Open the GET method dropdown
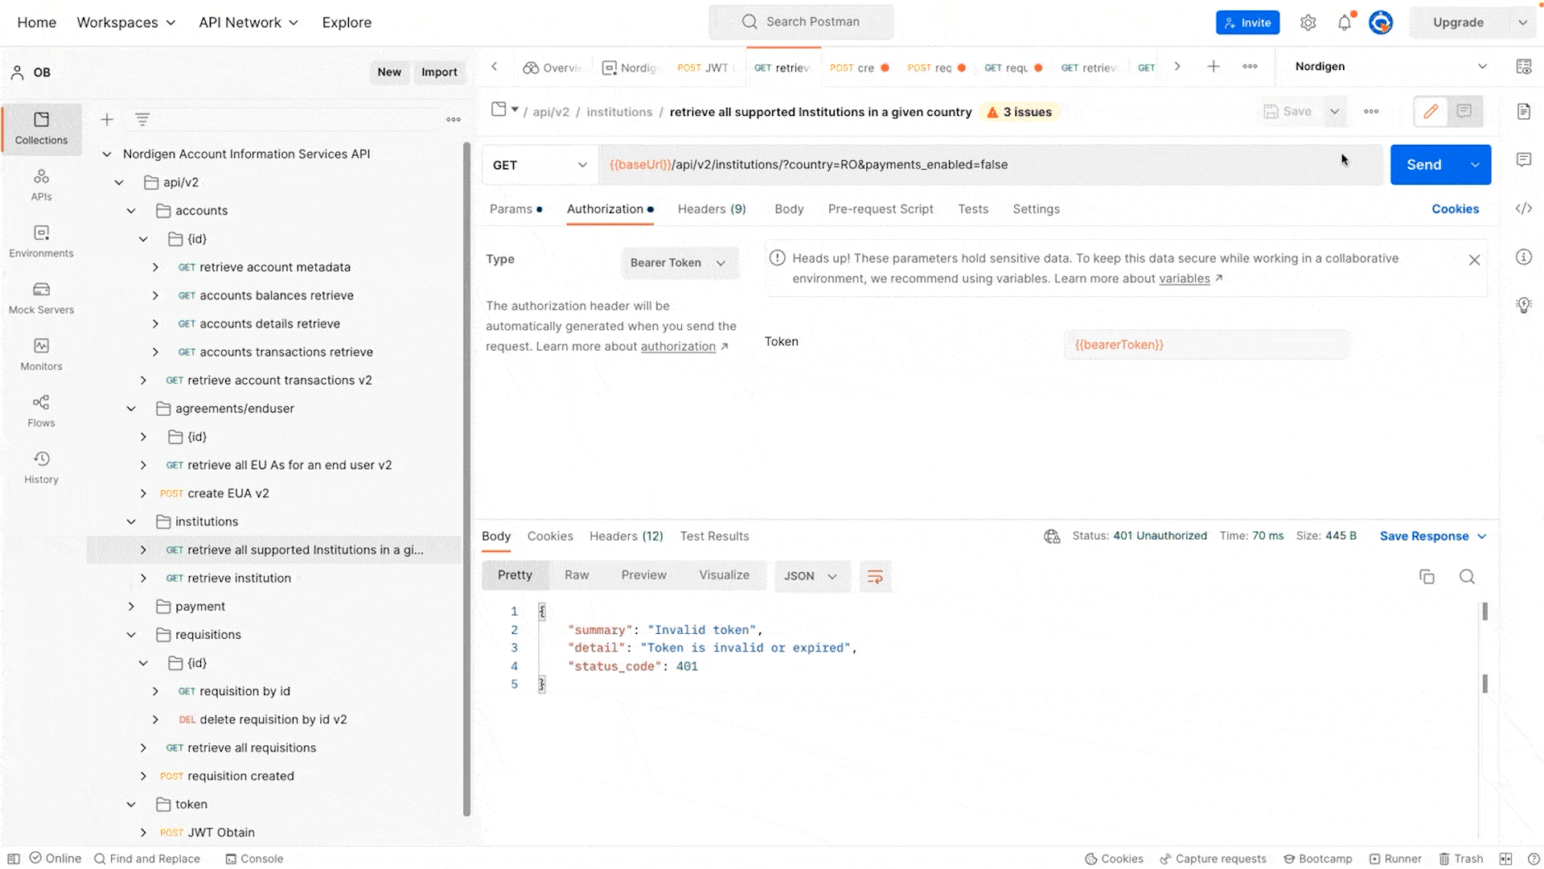1544x869 pixels. click(x=539, y=165)
